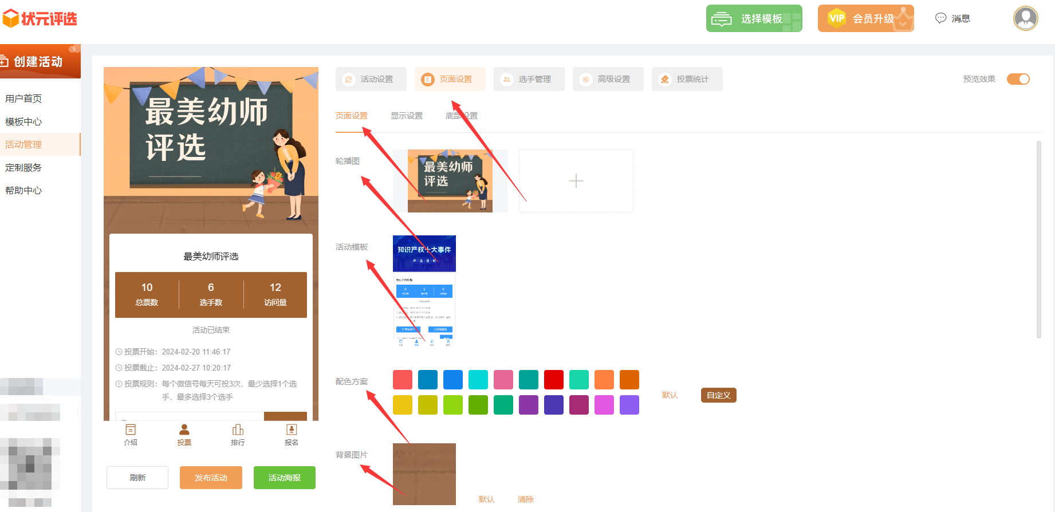The width and height of the screenshot is (1055, 512).
Task: Click the 介绍 icon in preview footer
Action: [x=131, y=430]
